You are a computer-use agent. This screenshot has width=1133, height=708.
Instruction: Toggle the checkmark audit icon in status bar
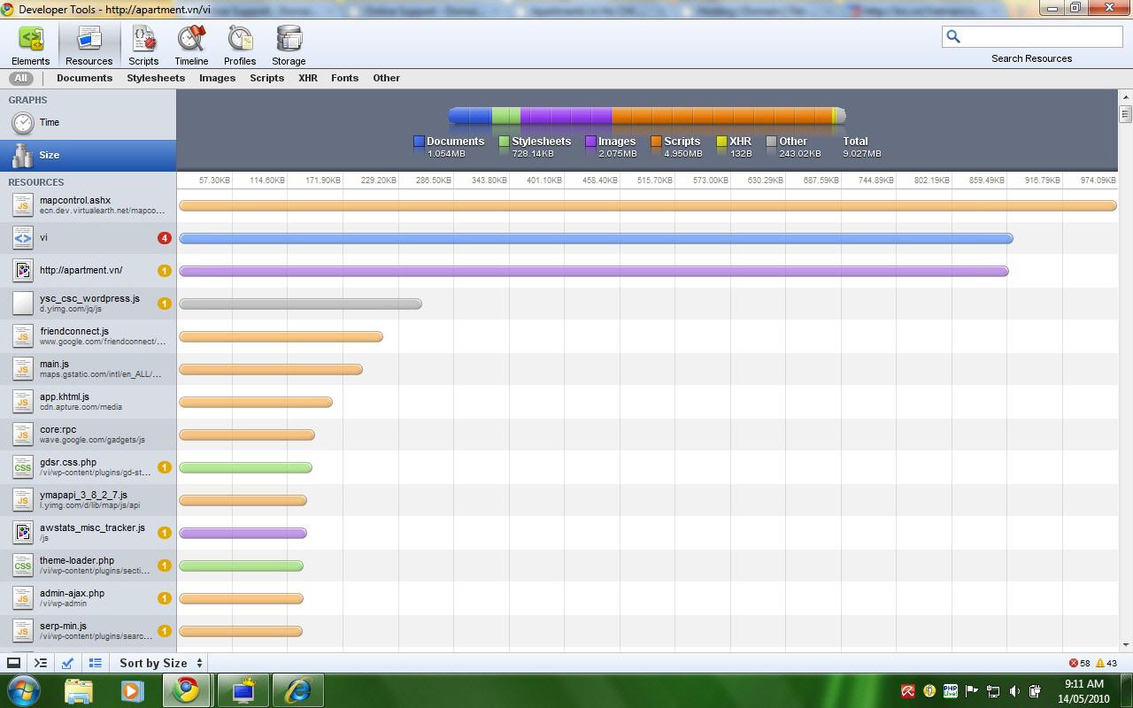tap(68, 663)
